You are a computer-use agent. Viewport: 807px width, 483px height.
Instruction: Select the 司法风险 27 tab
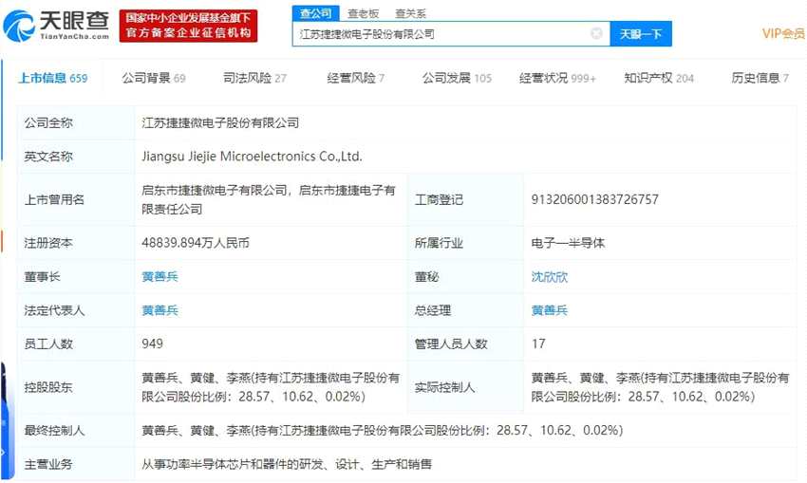[x=254, y=78]
